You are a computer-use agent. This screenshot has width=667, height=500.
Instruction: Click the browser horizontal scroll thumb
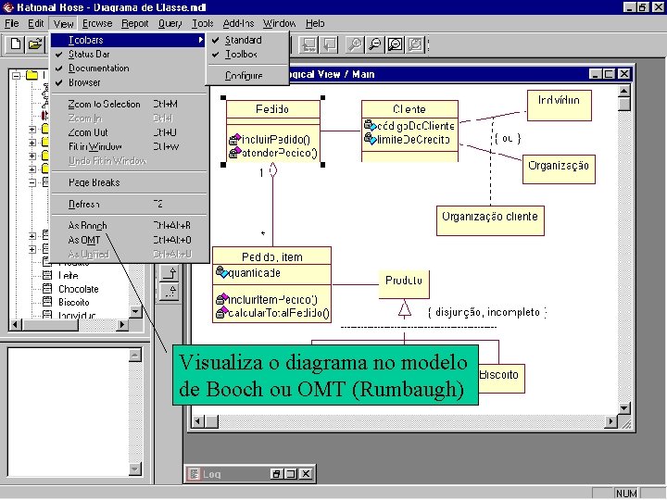50,325
